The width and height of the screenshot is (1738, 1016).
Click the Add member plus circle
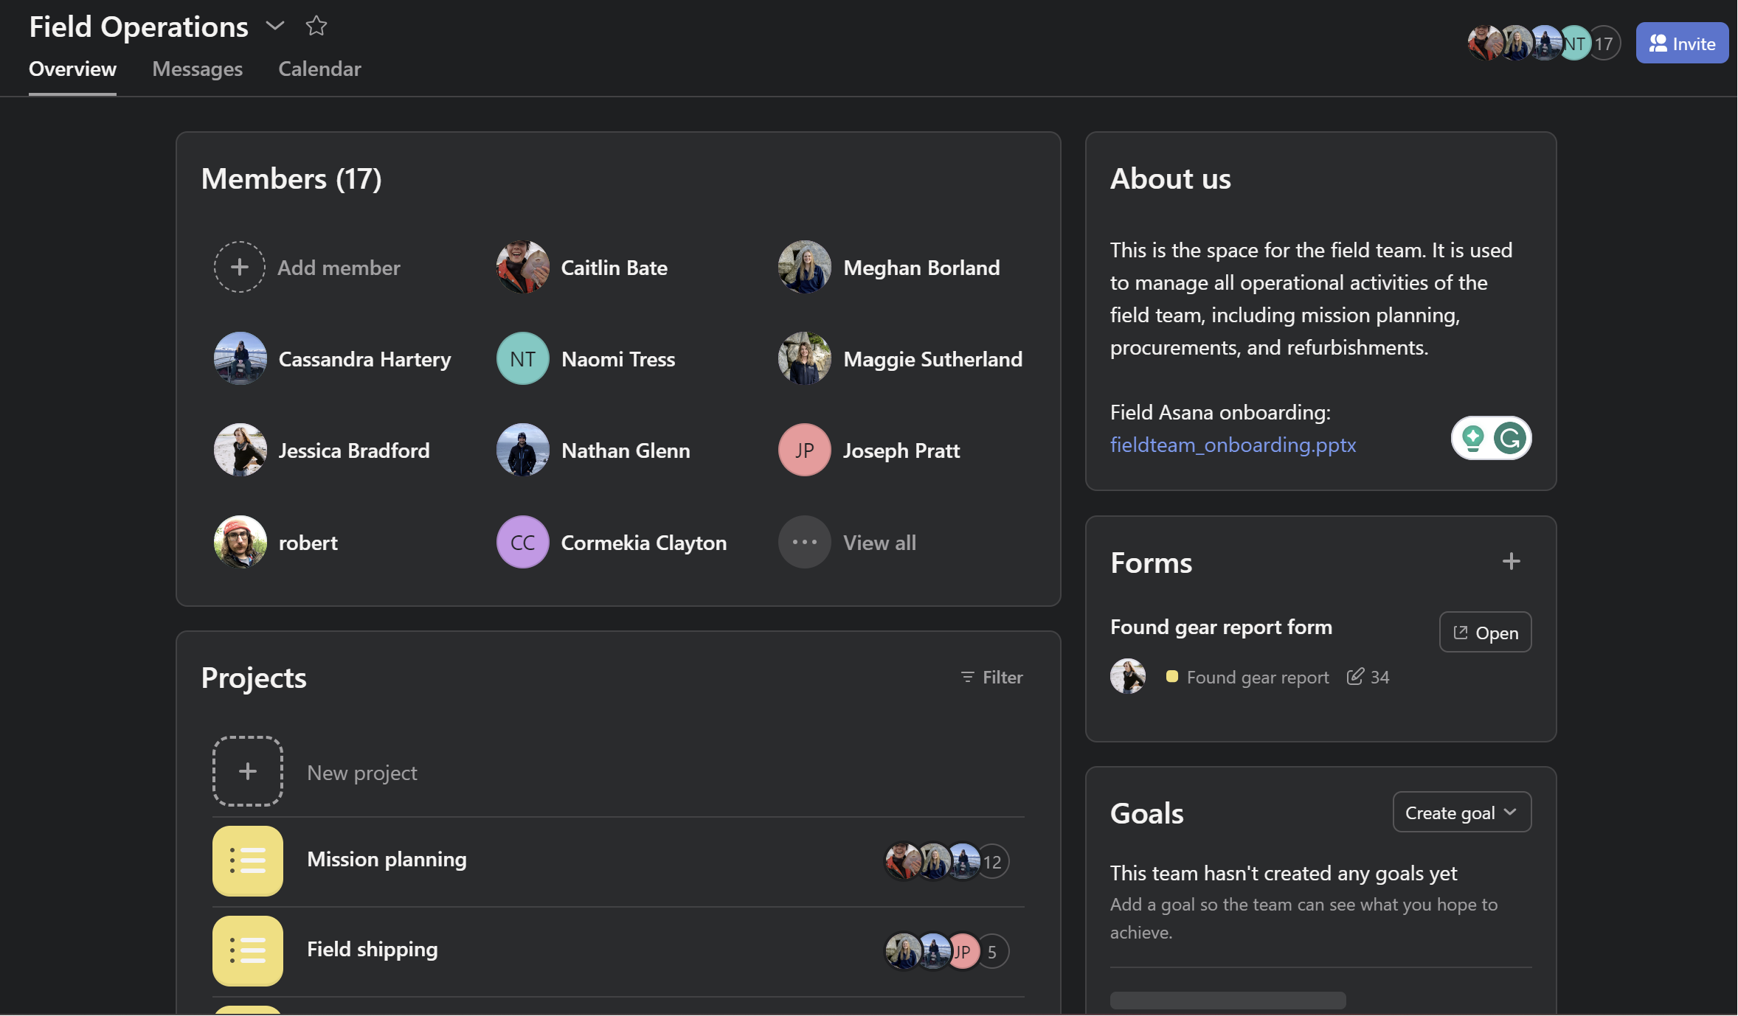239,267
